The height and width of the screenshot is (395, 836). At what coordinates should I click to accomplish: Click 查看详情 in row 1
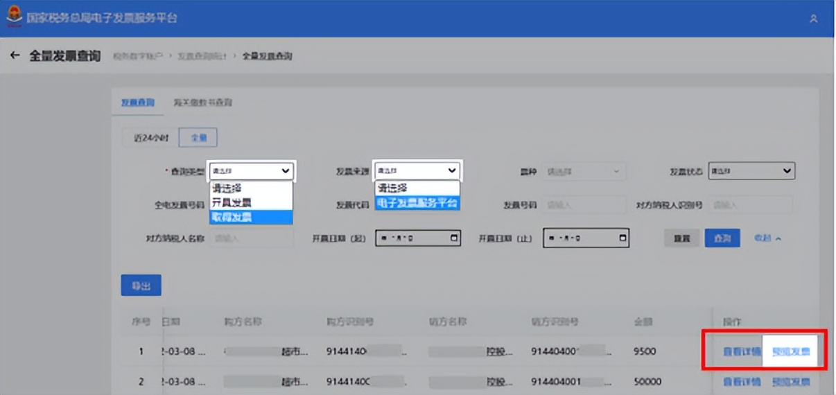[742, 352]
